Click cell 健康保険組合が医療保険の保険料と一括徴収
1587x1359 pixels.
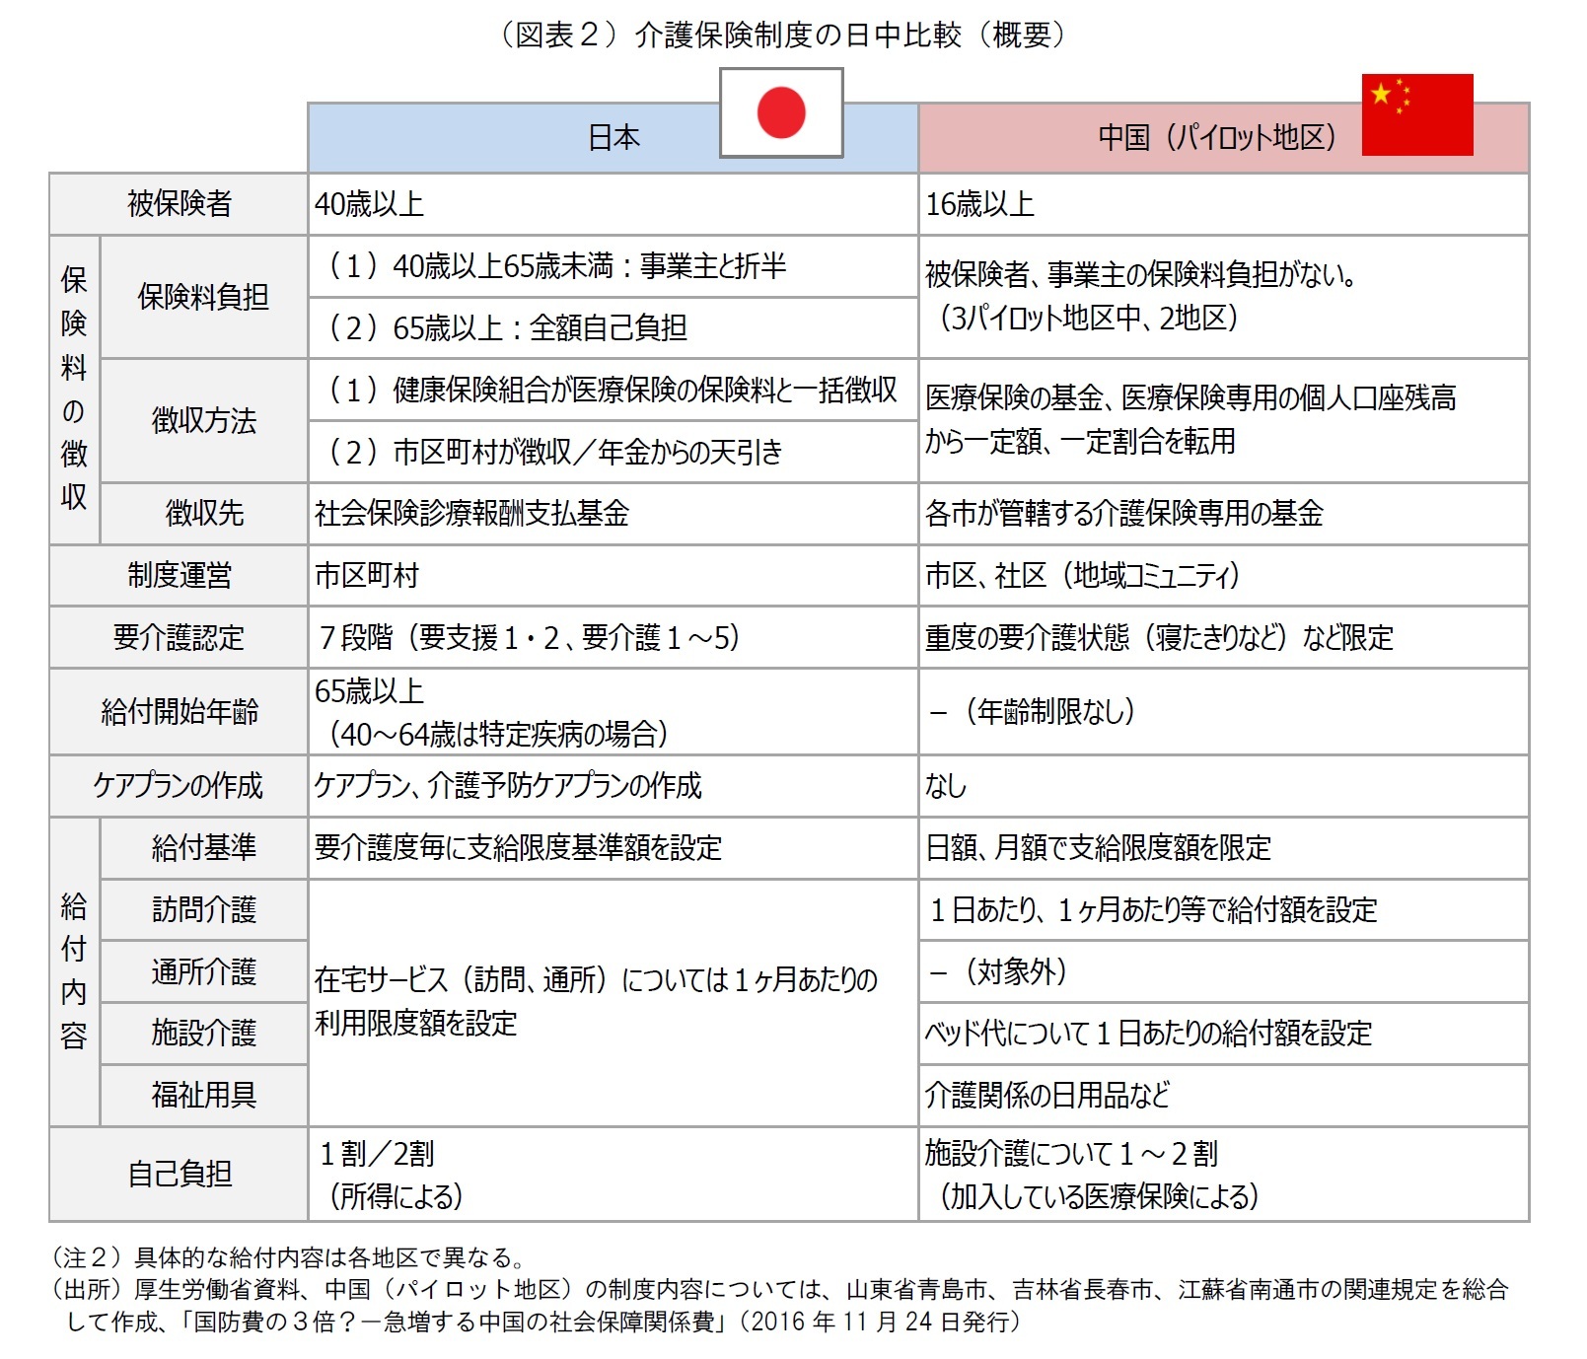pyautogui.click(x=613, y=391)
